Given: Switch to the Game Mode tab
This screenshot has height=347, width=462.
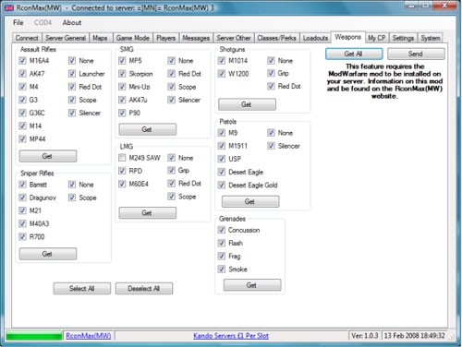Looking at the screenshot, I should click(133, 38).
